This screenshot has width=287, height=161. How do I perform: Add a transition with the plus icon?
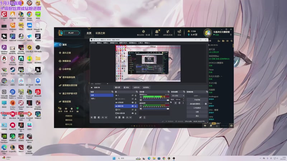coord(175,103)
